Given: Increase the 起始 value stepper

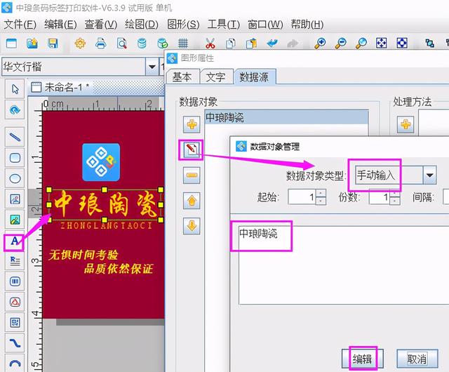Looking at the screenshot, I should coord(321,192).
